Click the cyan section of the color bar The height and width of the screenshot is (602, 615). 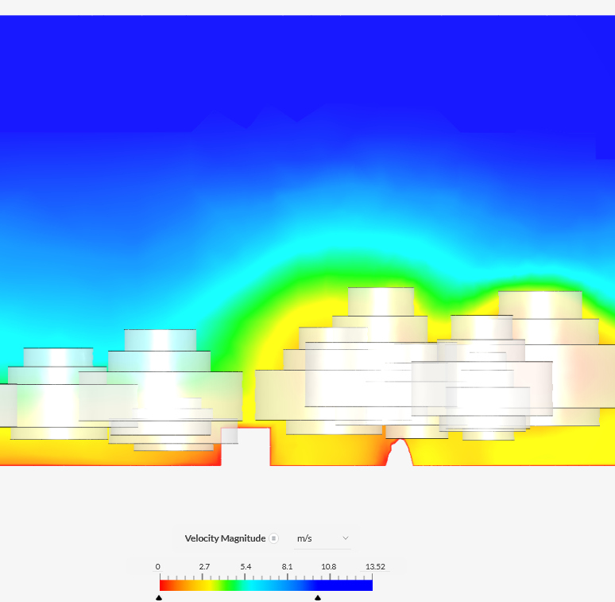click(266, 585)
